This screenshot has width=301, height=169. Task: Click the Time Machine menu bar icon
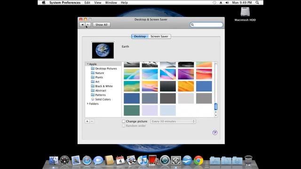point(214,3)
